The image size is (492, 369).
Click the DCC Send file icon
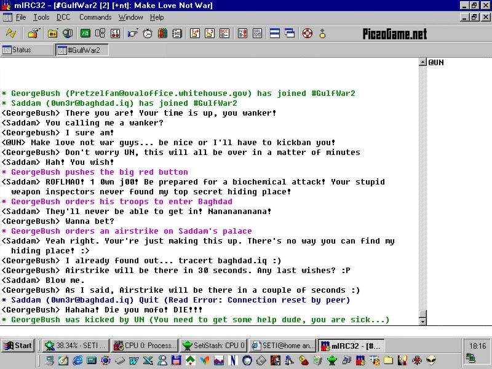click(x=195, y=33)
